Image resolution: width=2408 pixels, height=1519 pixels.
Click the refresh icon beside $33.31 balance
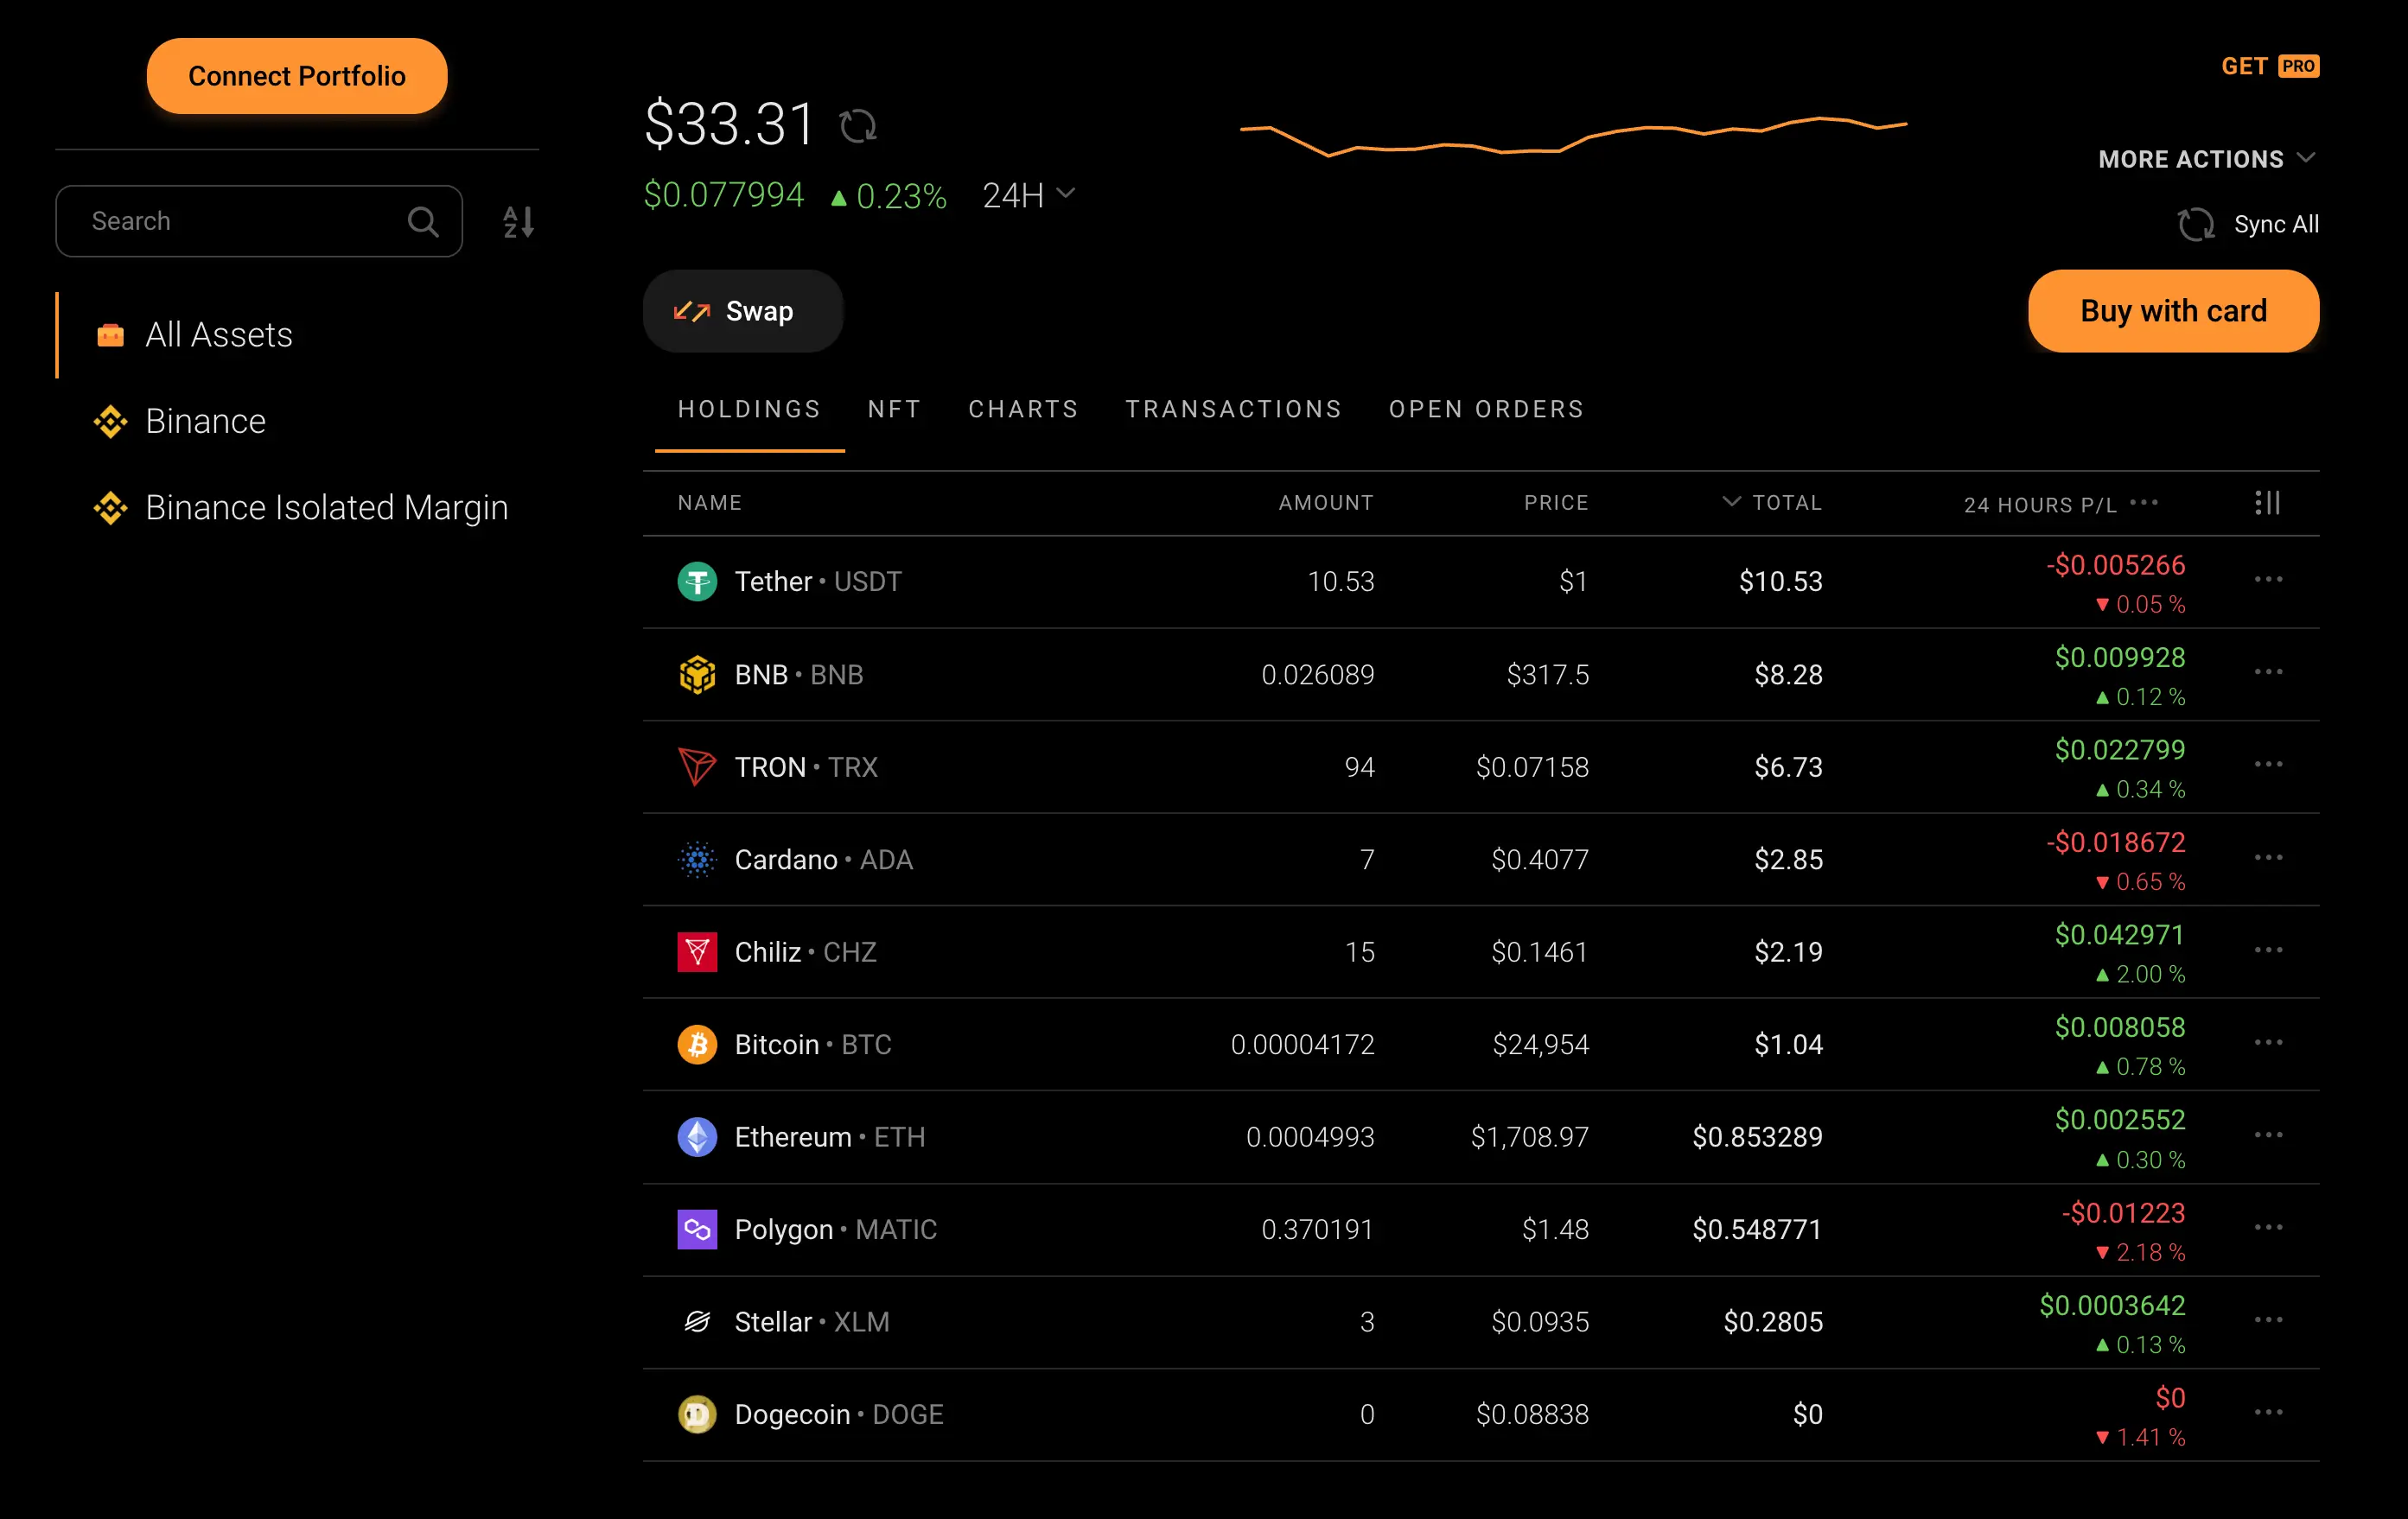point(858,126)
